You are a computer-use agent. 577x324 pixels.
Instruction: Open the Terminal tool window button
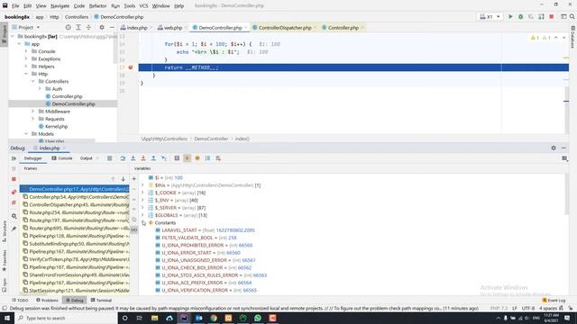click(x=101, y=300)
